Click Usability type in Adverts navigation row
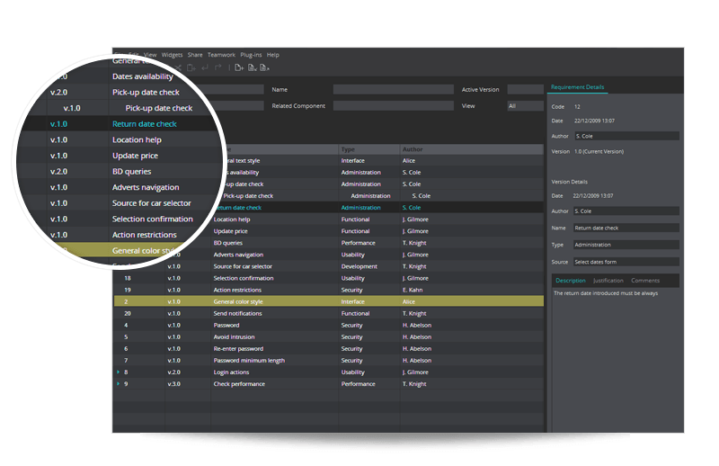Viewport: 719px width, 466px height. (352, 255)
